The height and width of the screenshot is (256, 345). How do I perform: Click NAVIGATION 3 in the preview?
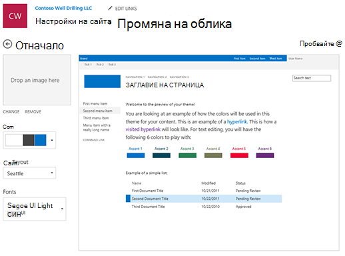click(x=179, y=77)
